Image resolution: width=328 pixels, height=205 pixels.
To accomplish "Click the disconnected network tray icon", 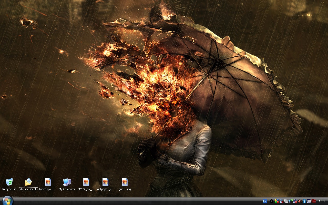I will (x=295, y=201).
